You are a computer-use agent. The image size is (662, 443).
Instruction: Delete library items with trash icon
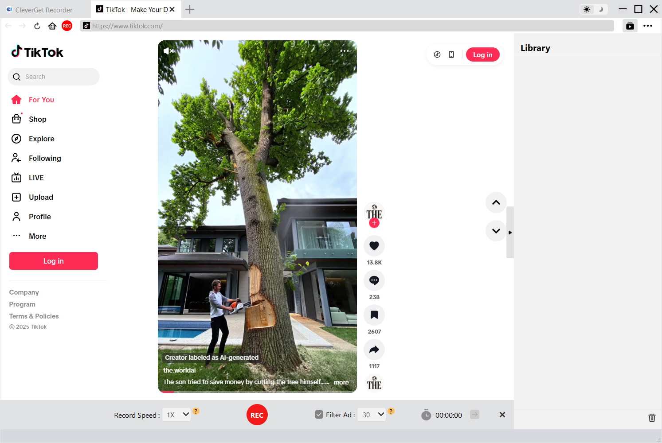[652, 417]
